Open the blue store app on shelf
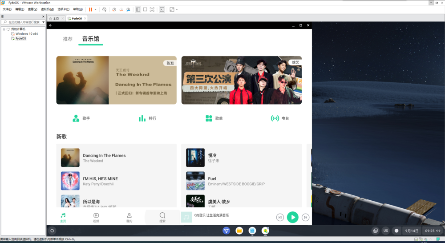The width and height of the screenshot is (445, 243). pos(252,231)
